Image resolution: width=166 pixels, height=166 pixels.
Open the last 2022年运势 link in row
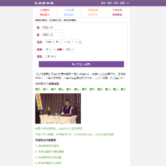[x=105, y=134]
